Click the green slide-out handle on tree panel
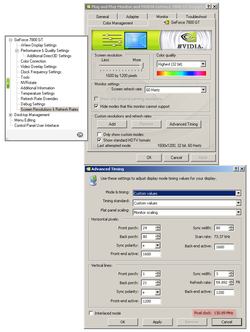Screen dimensions: 250x332 [x=8, y=83]
